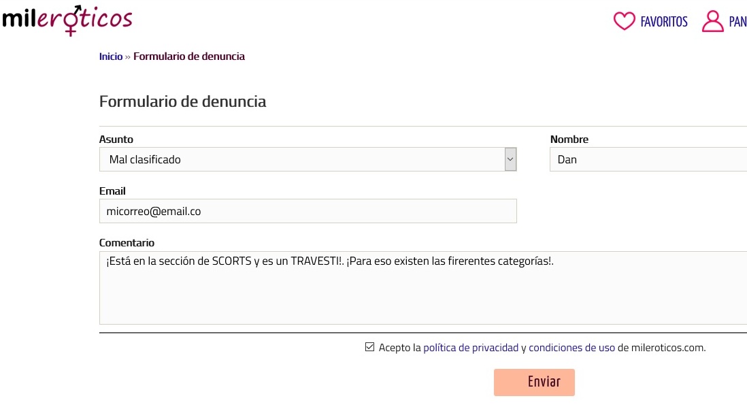Screen dimensions: 747x407
Task: Click the Asunto dropdown arrow
Action: click(x=510, y=159)
